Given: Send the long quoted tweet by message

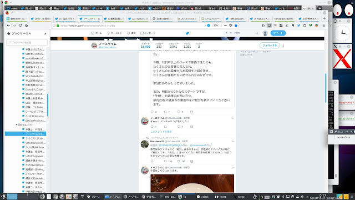Looking at the screenshot, I should [x=191, y=112].
